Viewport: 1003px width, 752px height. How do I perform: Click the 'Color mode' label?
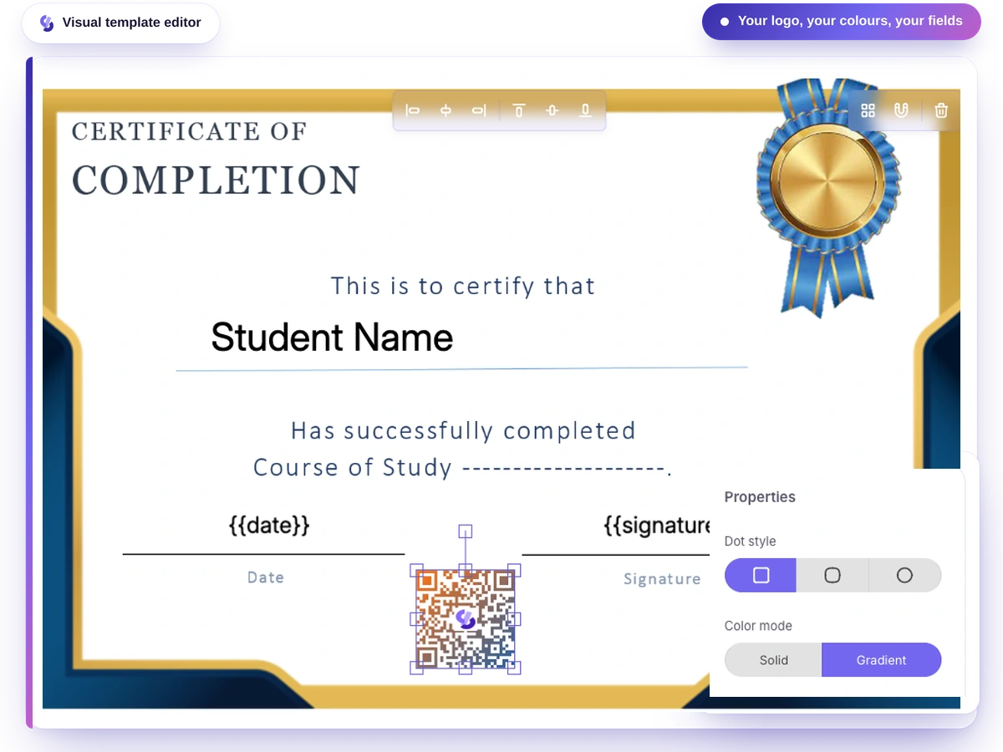[758, 626]
